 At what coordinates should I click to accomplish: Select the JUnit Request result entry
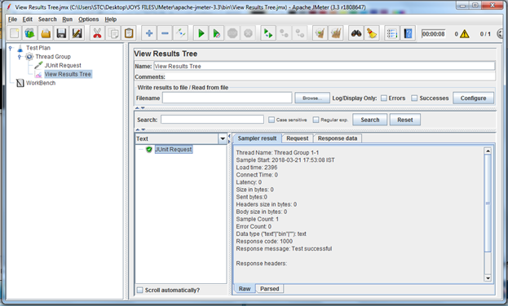tap(174, 150)
